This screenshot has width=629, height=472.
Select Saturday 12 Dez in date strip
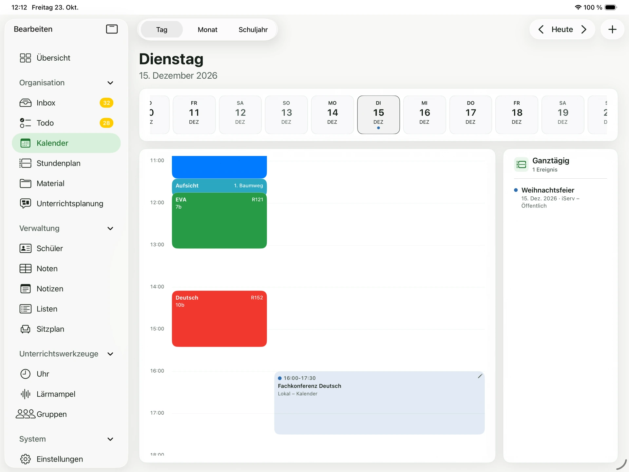pos(240,115)
